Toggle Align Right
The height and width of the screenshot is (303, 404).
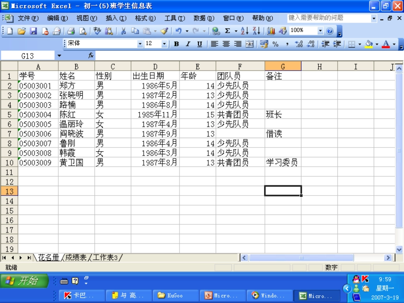tap(238, 44)
